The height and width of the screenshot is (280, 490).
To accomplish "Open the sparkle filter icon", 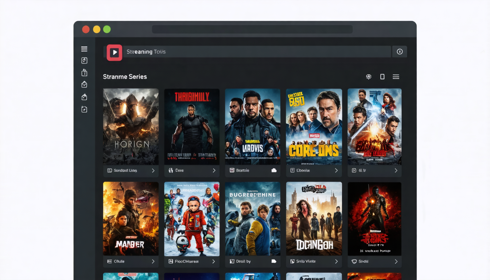I will 369,77.
